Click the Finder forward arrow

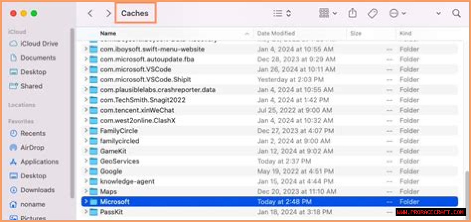click(108, 13)
